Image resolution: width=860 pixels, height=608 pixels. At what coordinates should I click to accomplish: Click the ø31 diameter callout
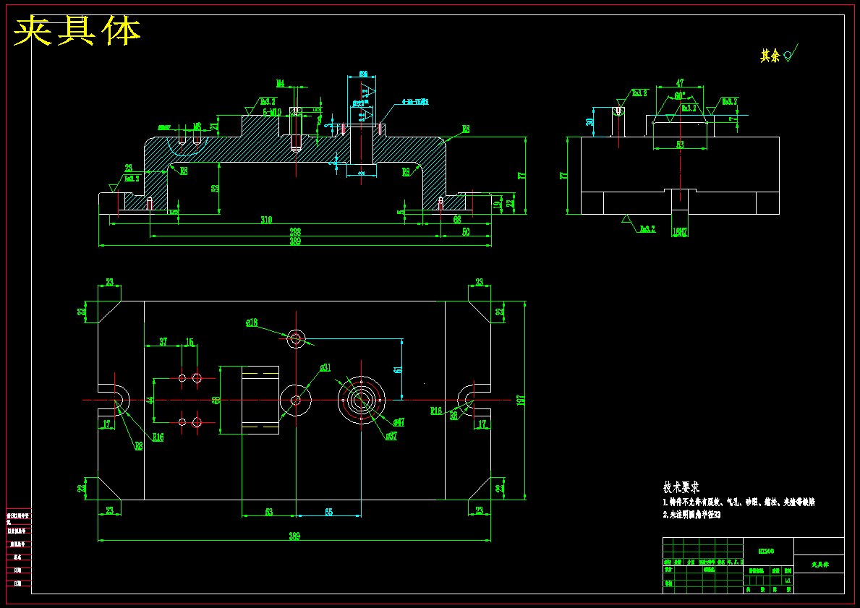point(325,368)
